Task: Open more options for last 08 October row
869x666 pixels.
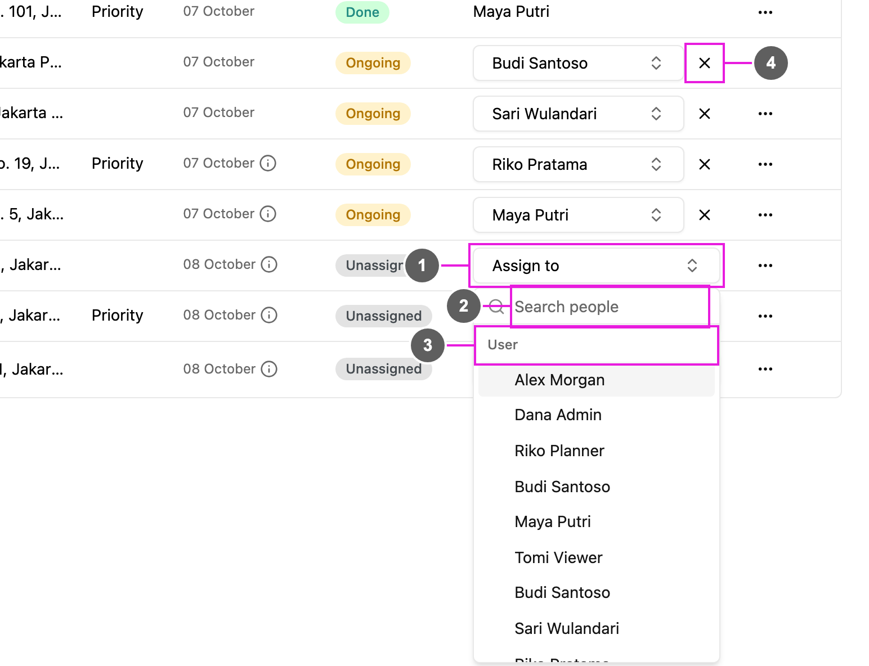Action: [x=765, y=369]
